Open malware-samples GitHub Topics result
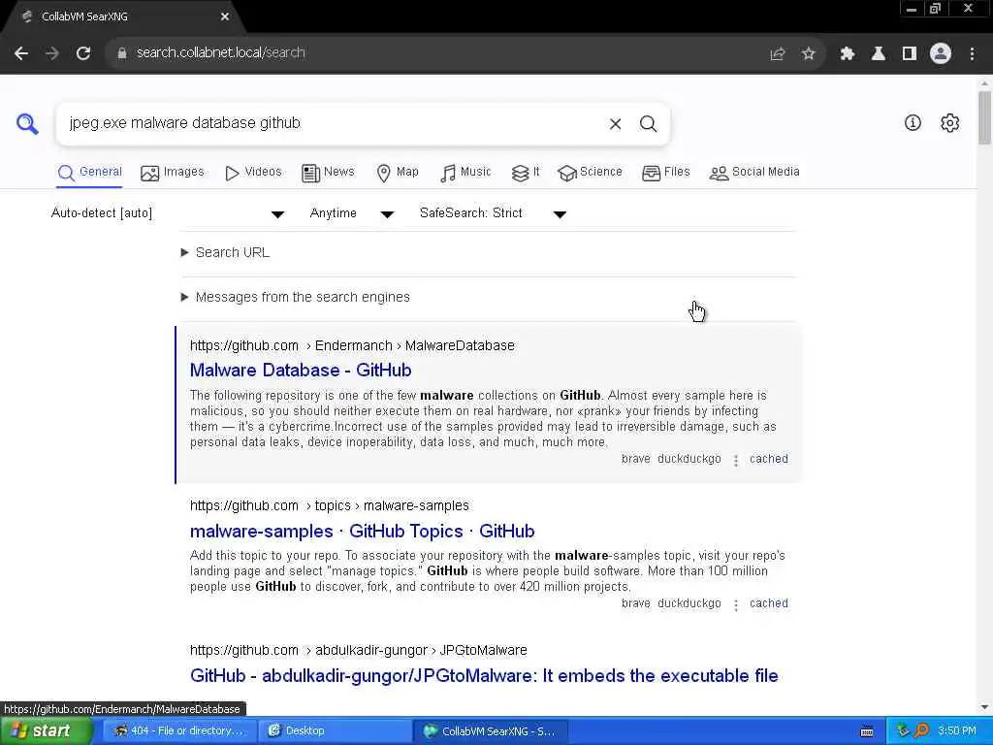 pyautogui.click(x=363, y=532)
